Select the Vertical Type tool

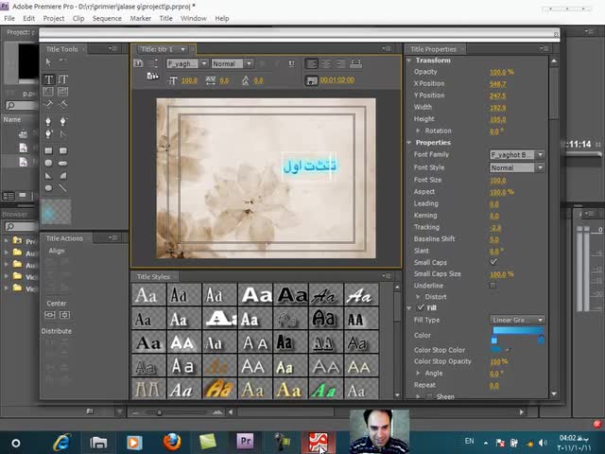[x=62, y=79]
